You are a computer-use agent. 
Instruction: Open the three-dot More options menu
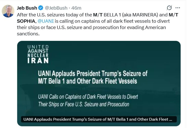click(178, 8)
